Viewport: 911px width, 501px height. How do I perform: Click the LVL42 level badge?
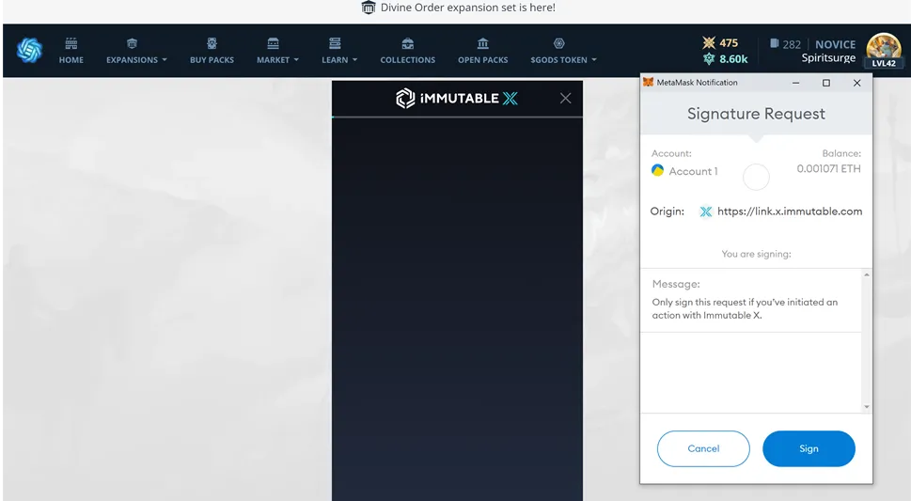coord(884,63)
